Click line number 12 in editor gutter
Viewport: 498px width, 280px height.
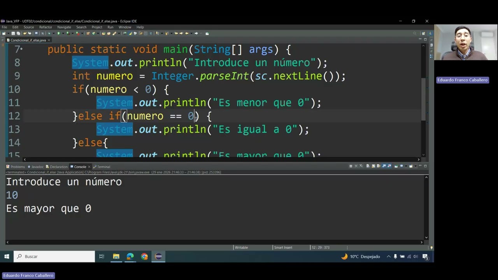(x=14, y=116)
